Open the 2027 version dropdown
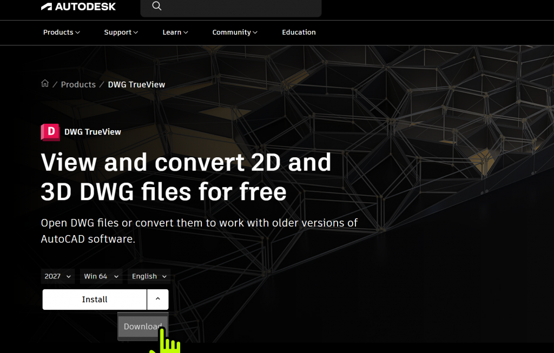 57,276
